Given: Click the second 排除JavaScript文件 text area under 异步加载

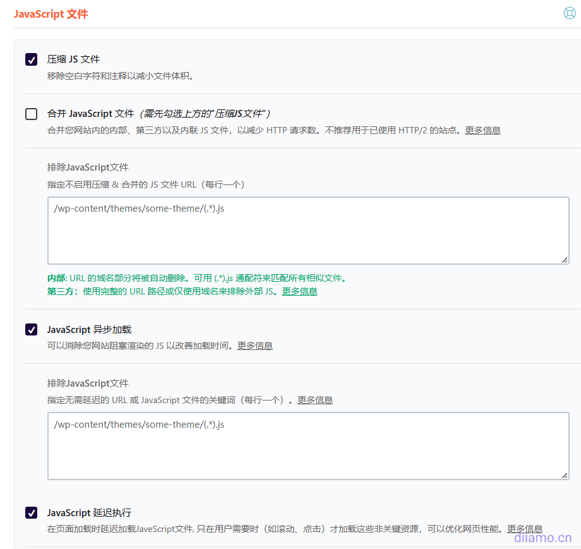Looking at the screenshot, I should pos(308,446).
